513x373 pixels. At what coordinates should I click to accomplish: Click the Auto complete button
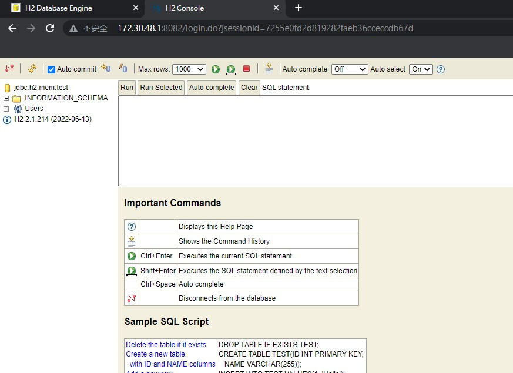coord(212,88)
